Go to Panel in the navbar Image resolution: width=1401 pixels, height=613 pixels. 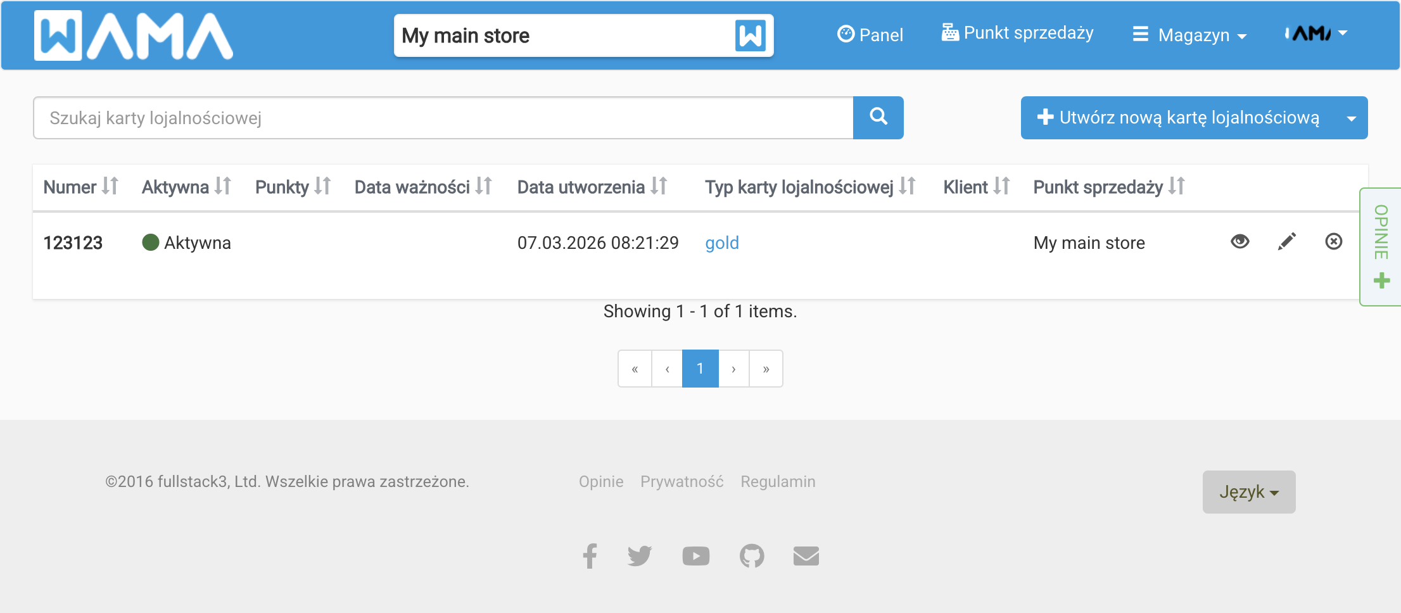[870, 34]
